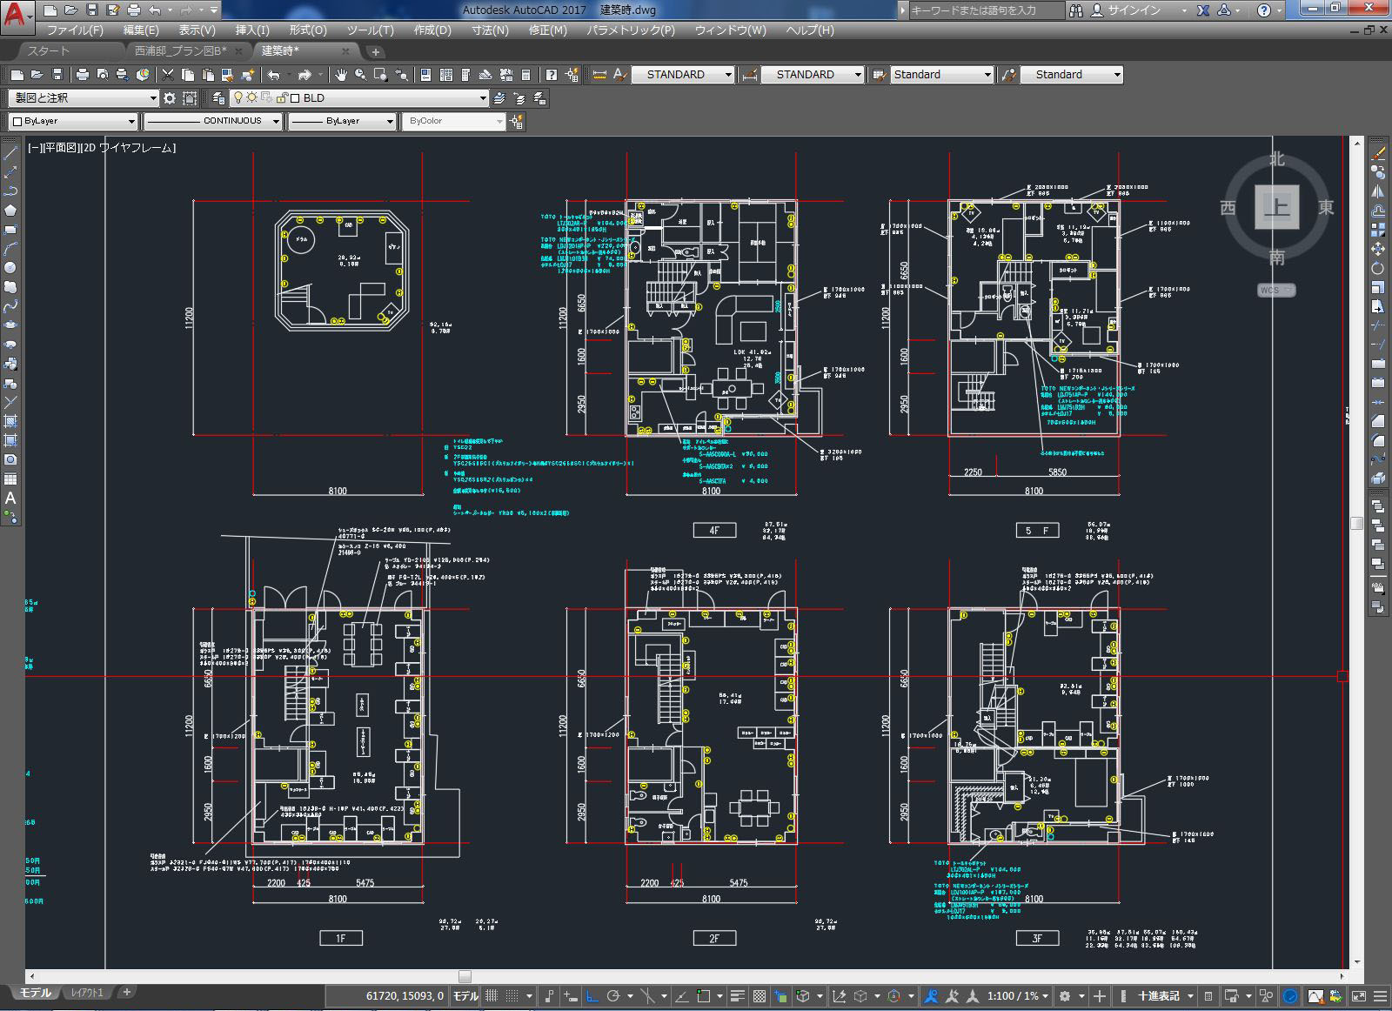This screenshot has height=1011, width=1392.
Task: Click the STANDARD dimension style control
Action: [809, 75]
